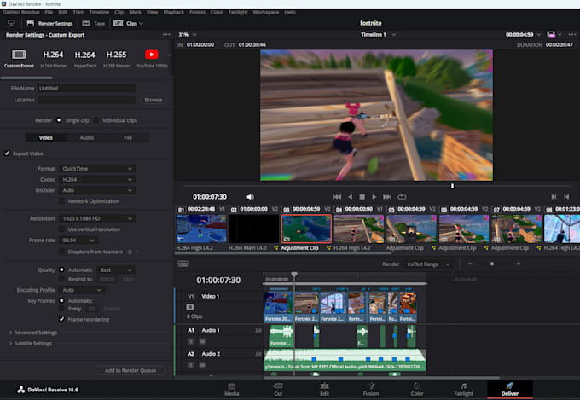Screen dimensions: 580x400
Task: Open the Frame rate dropdown
Action: click(x=78, y=241)
